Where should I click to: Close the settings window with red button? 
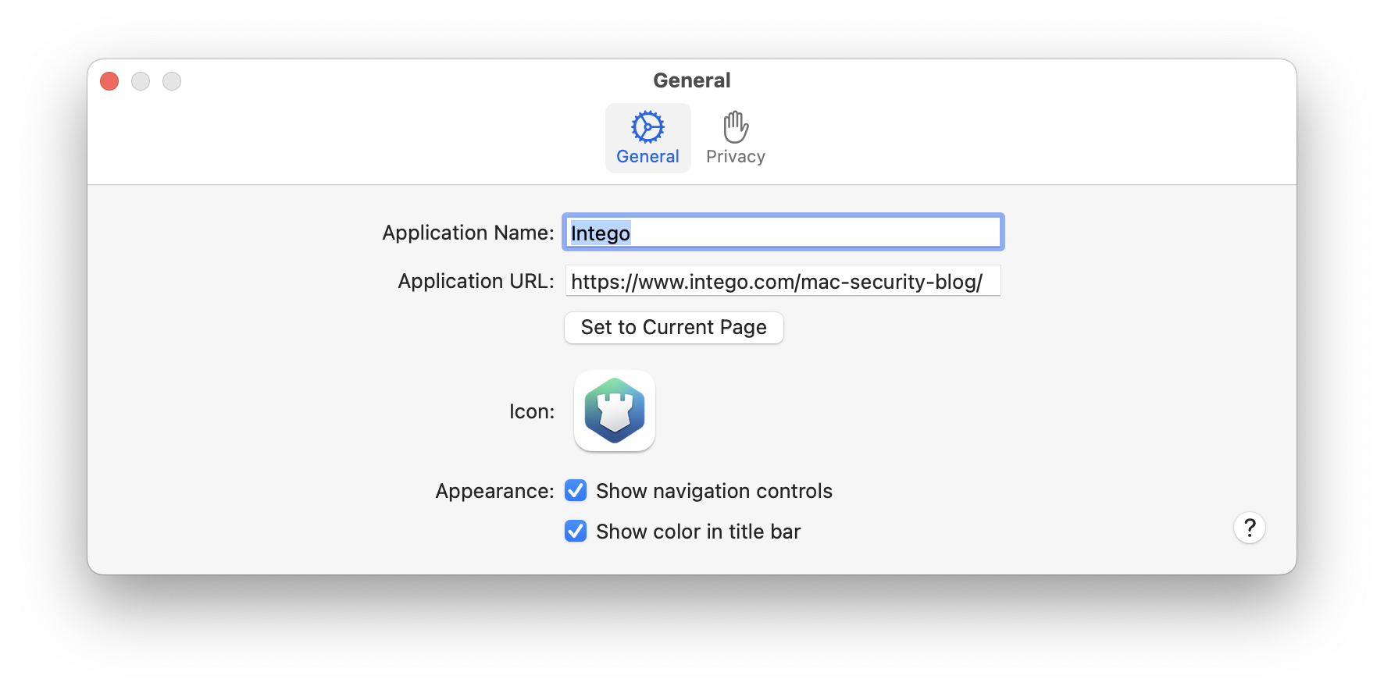point(109,81)
